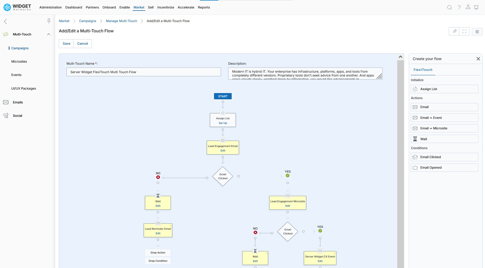Open Microsites in the sidebar
485x268 pixels.
pos(19,62)
